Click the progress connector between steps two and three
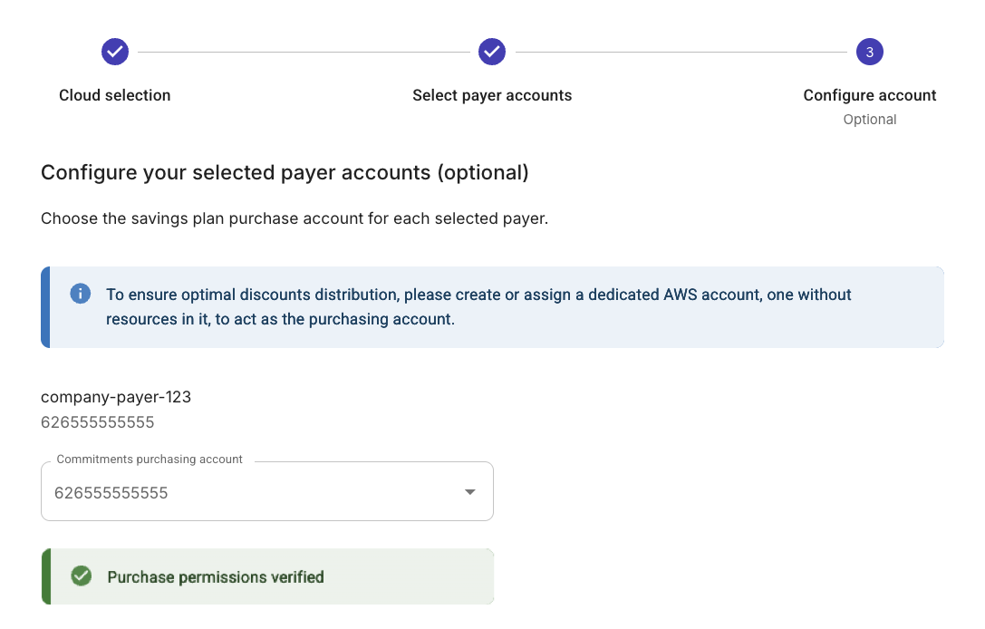The width and height of the screenshot is (985, 629). [681, 52]
